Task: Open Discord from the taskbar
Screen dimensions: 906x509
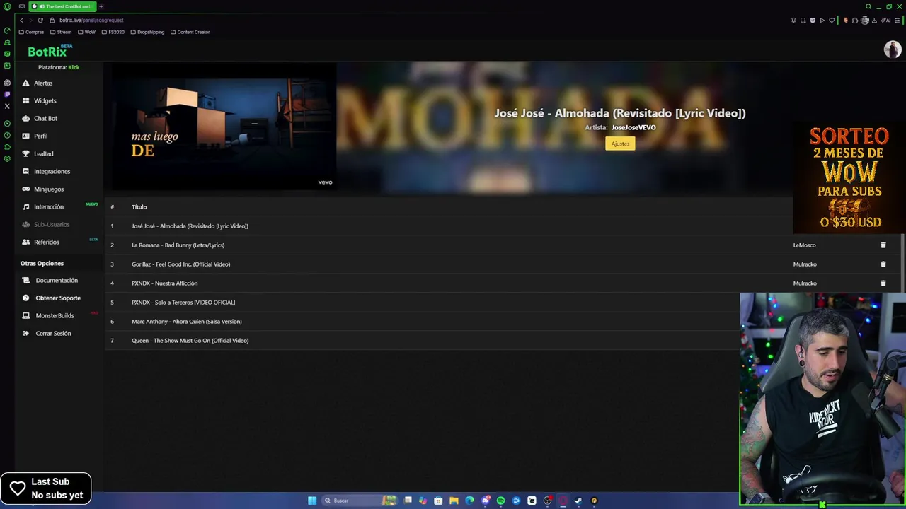Action: coord(486,501)
